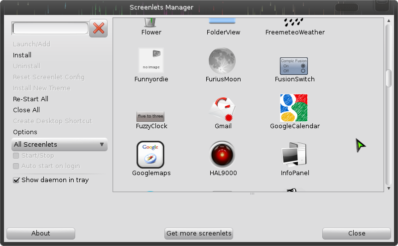
Task: Focus the screenlet search input field
Action: tap(50, 28)
